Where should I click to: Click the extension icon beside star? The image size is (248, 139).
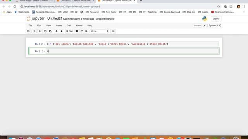(x=226, y=7)
